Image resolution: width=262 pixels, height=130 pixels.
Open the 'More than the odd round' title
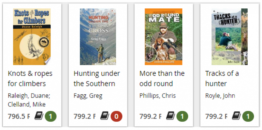[162, 78]
